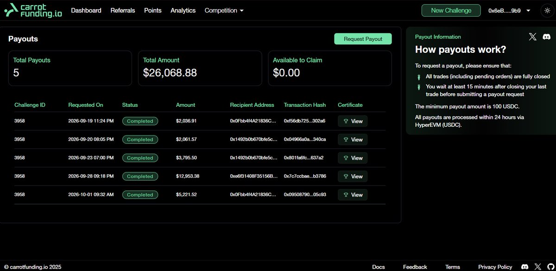This screenshot has width=556, height=271.
Task: Open the Referrals page
Action: click(x=123, y=10)
